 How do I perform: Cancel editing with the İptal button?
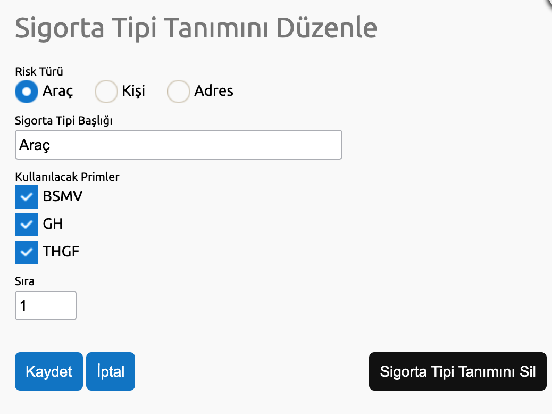click(x=111, y=371)
